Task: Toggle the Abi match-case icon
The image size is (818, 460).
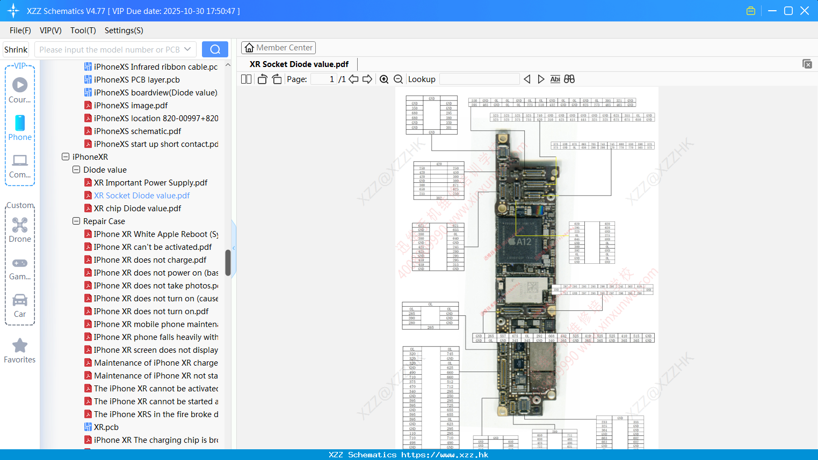Action: [x=555, y=79]
